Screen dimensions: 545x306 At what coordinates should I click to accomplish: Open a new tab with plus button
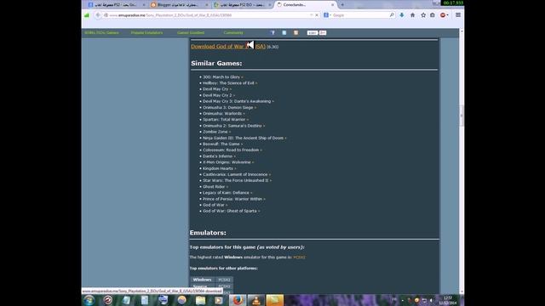342,5
